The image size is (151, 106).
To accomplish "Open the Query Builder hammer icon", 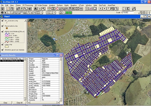I will 44,9.
